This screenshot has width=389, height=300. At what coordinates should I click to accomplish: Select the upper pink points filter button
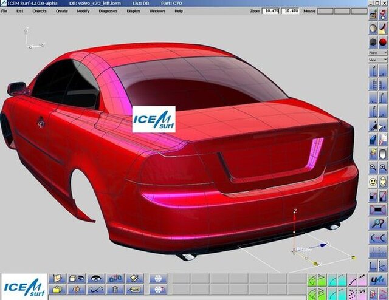[357, 280]
